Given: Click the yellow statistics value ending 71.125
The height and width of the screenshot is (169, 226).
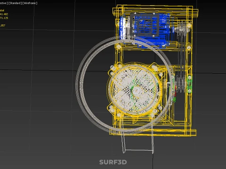Looking at the screenshot, I should pyautogui.click(x=4, y=18).
